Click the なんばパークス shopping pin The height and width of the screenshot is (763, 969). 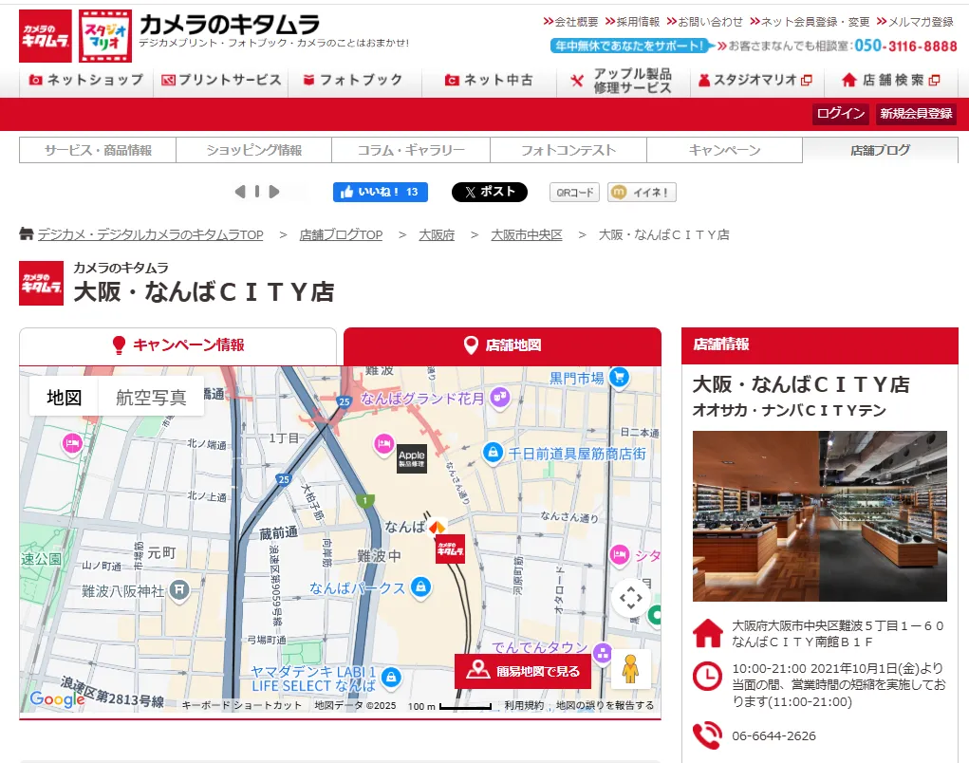pyautogui.click(x=420, y=586)
